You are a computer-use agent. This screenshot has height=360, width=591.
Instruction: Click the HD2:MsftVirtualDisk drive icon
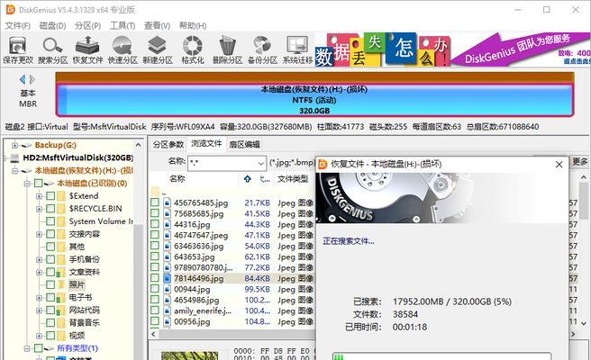tap(14, 157)
